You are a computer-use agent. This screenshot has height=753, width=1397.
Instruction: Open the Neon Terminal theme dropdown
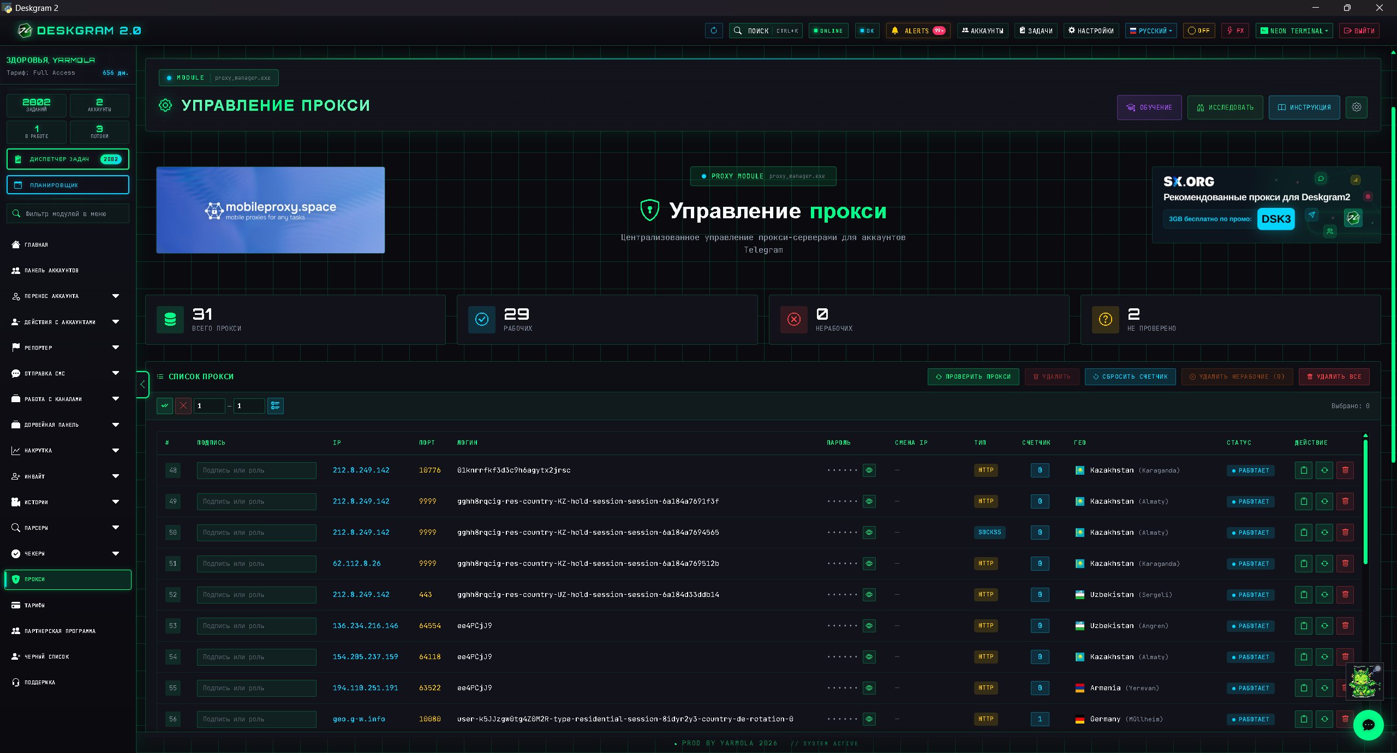[1294, 31]
